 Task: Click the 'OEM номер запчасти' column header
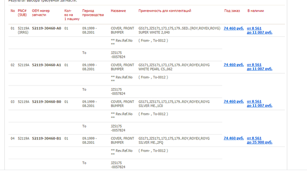click(x=41, y=13)
